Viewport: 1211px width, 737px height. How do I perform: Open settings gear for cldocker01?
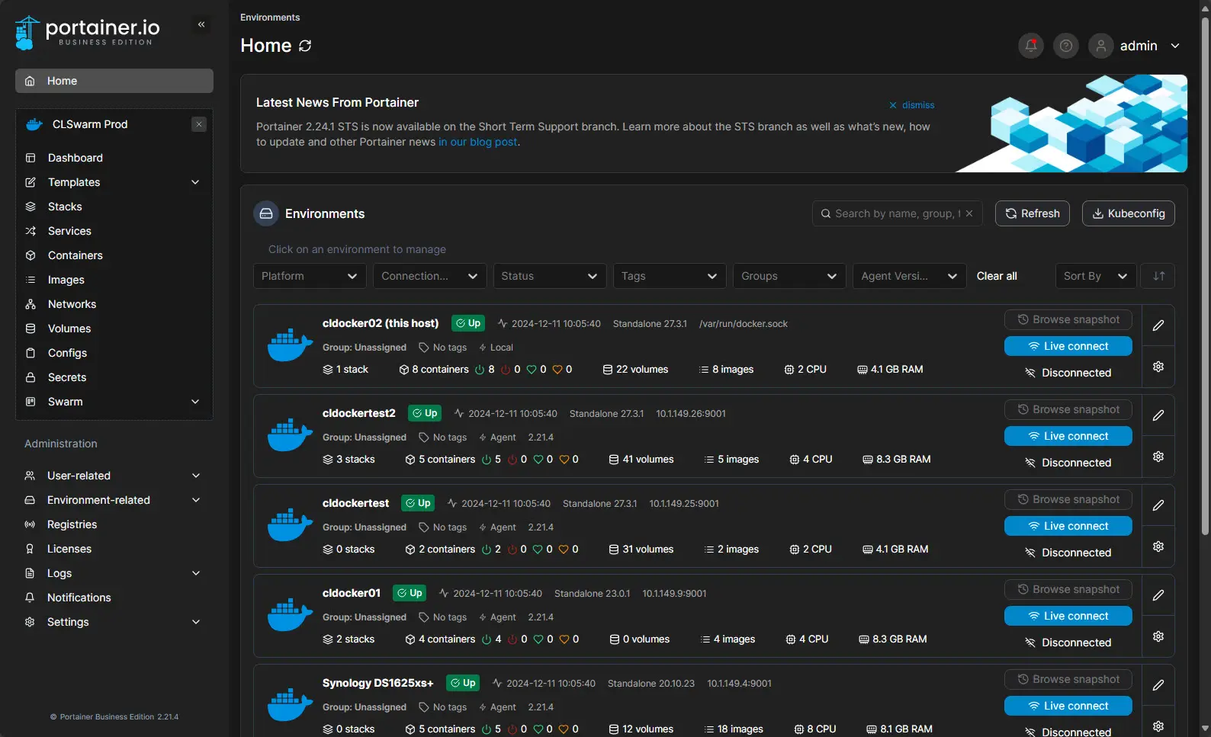pos(1158,636)
